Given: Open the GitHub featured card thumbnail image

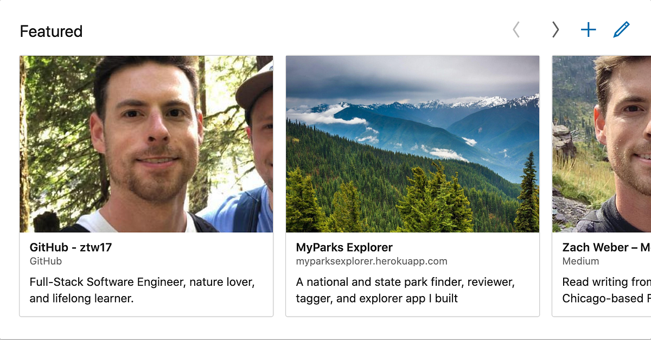Looking at the screenshot, I should pos(146,144).
